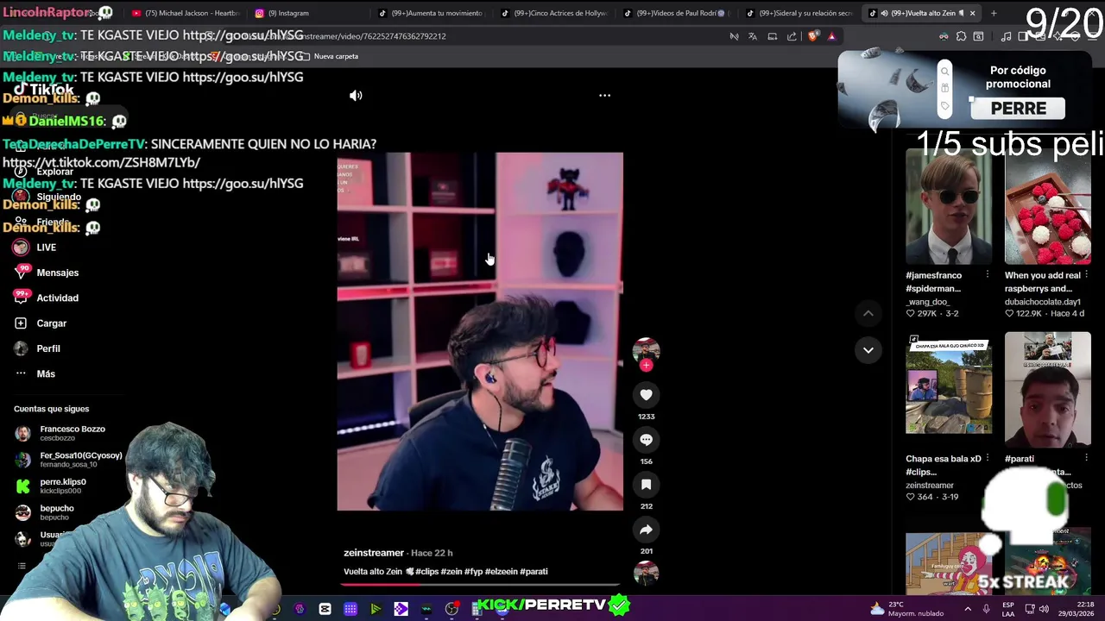This screenshot has width=1105, height=621.
Task: Open browser extensions puzzle icon
Action: pyautogui.click(x=961, y=36)
